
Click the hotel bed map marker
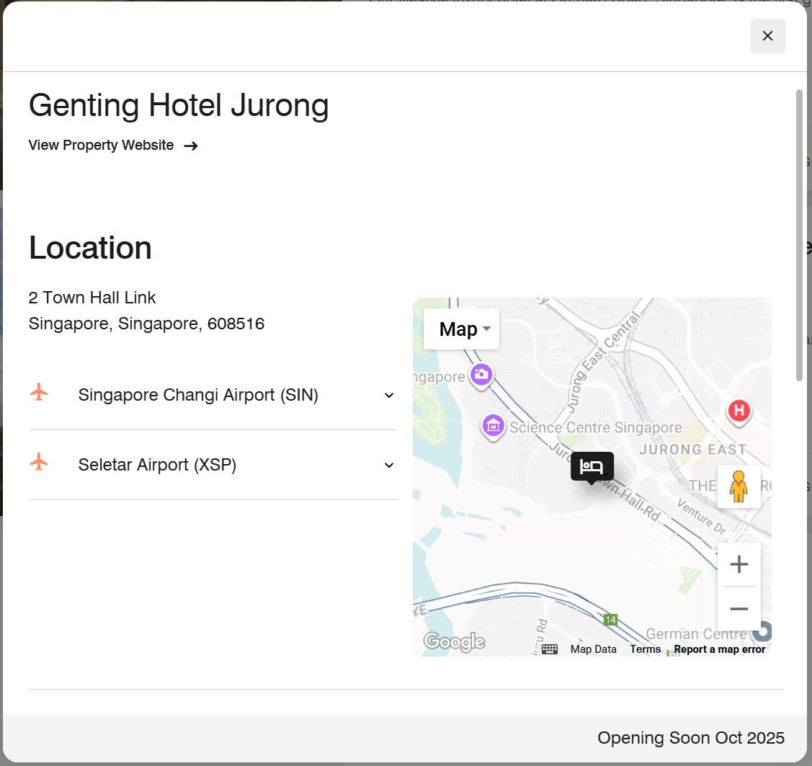tap(592, 466)
